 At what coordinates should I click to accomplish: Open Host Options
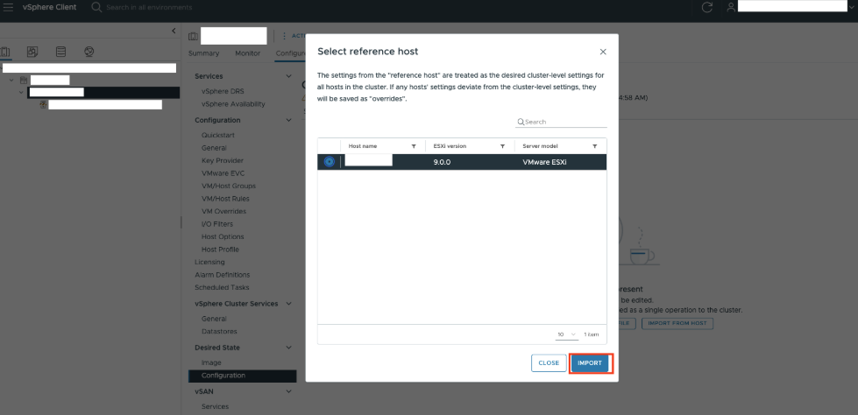coord(223,236)
